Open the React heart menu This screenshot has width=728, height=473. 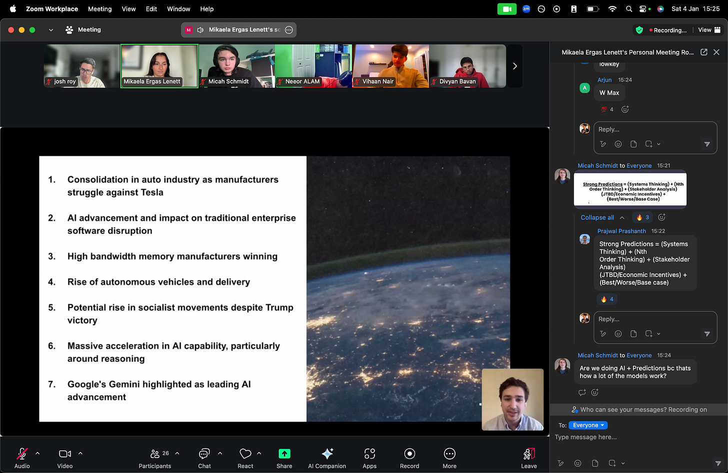click(x=245, y=458)
